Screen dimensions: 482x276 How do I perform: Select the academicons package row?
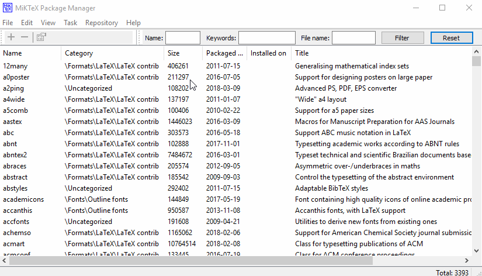[x=236, y=199]
